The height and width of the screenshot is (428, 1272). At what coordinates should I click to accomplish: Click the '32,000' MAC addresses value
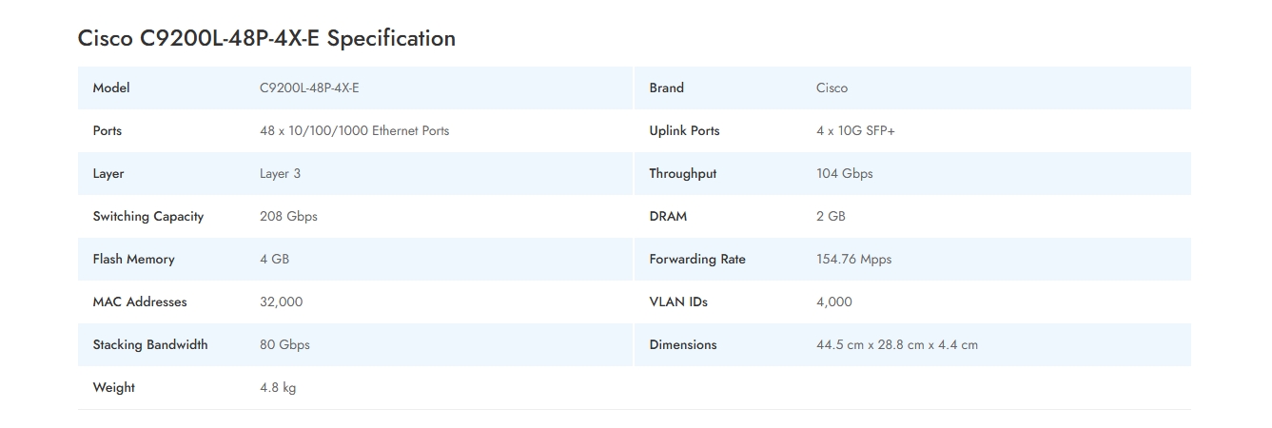coord(281,302)
